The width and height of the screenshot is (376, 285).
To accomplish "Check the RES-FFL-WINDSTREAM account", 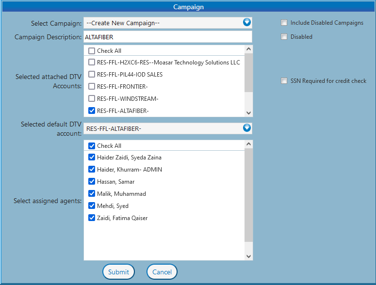I will click(92, 99).
